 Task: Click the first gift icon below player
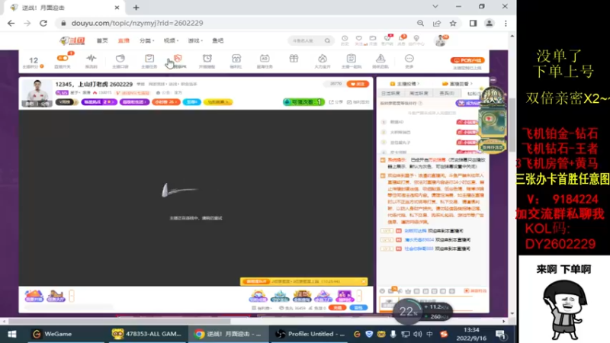258,296
